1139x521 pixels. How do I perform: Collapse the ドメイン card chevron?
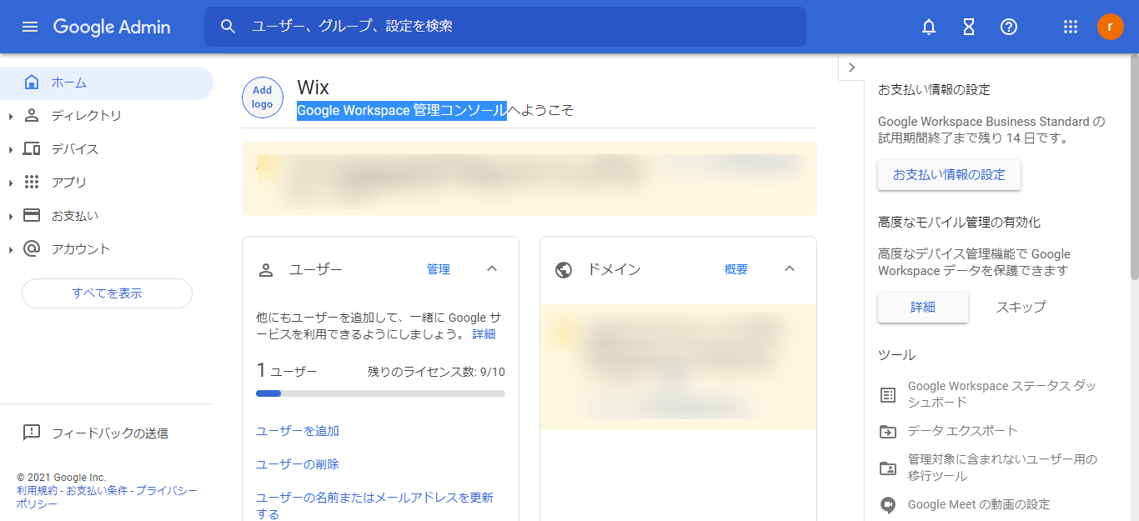[790, 268]
